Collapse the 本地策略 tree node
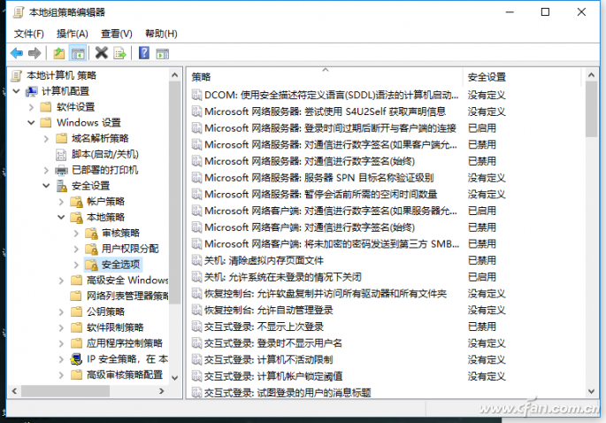 [x=61, y=218]
